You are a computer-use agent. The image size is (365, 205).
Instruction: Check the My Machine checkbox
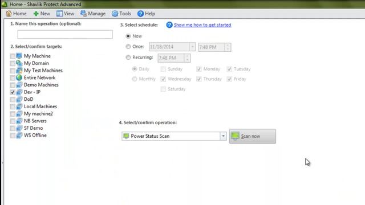coord(13,56)
